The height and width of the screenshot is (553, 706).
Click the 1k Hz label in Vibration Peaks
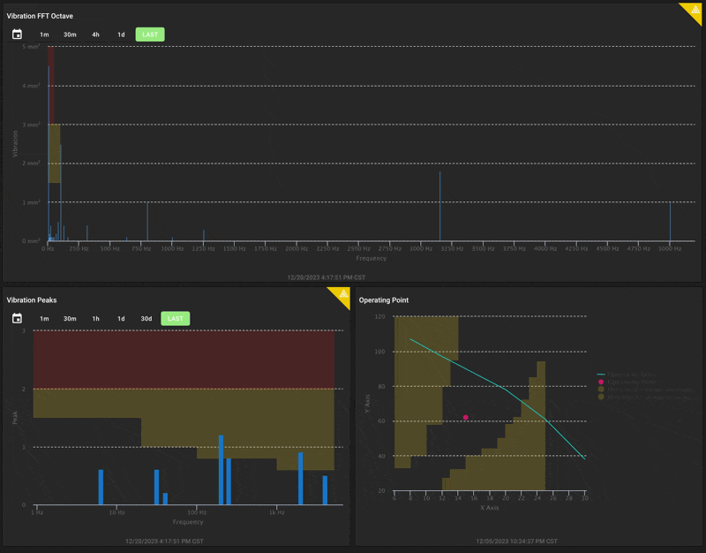(x=277, y=512)
